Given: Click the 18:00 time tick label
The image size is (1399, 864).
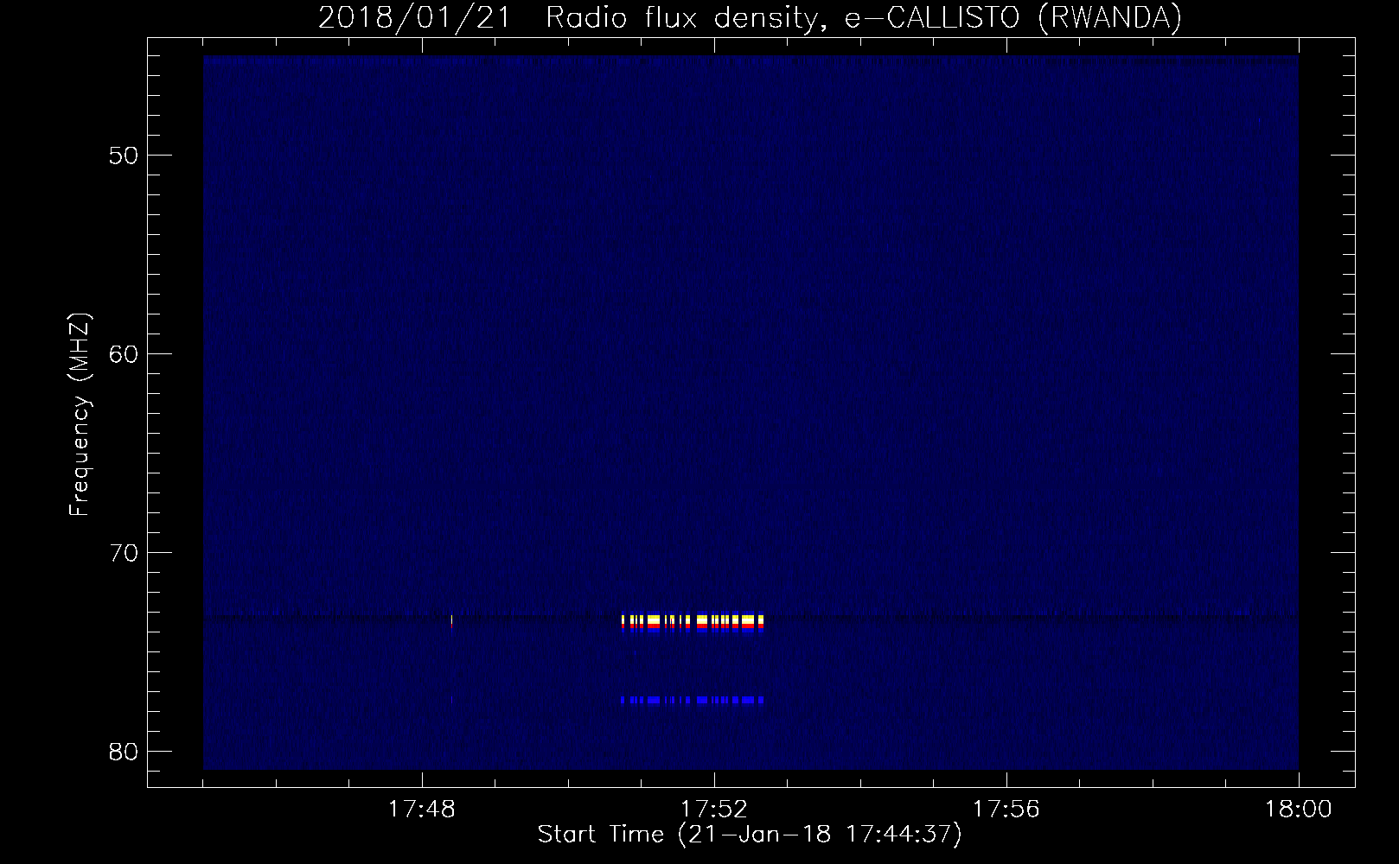Looking at the screenshot, I should (1299, 810).
